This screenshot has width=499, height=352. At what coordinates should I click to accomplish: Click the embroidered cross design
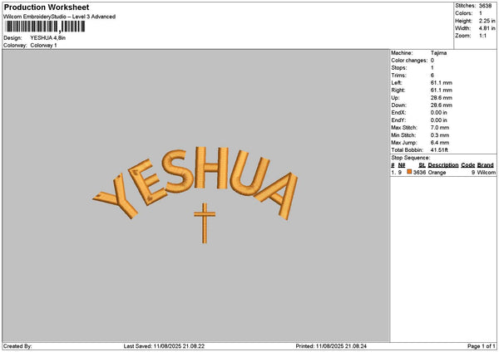[x=205, y=223]
